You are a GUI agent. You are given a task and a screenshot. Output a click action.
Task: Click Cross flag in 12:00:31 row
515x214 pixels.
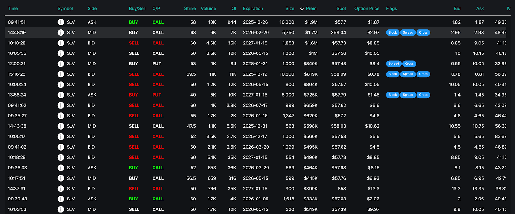[x=409, y=64]
